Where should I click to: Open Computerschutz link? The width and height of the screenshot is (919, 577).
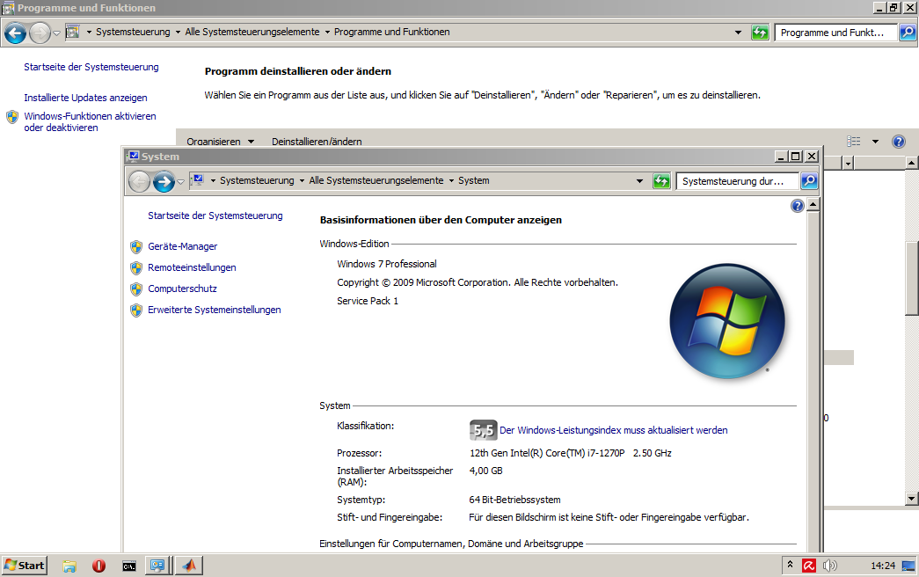pos(182,288)
